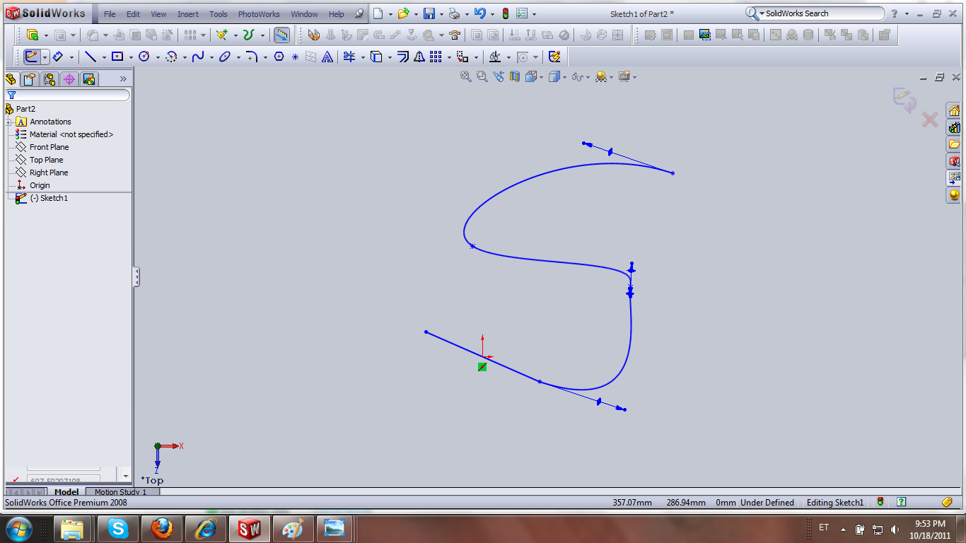Select Front Plane in the feature tree
966x543 pixels.
49,147
